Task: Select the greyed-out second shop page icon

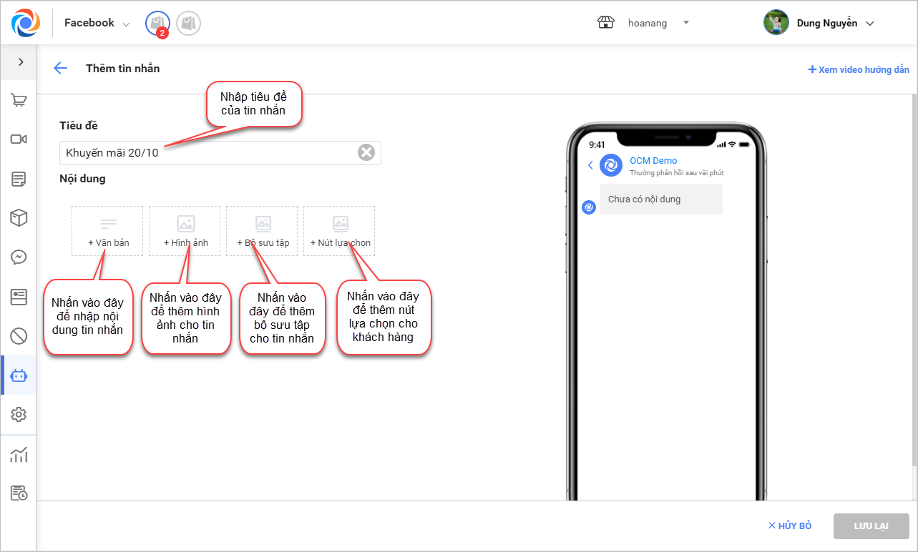Action: coord(188,24)
